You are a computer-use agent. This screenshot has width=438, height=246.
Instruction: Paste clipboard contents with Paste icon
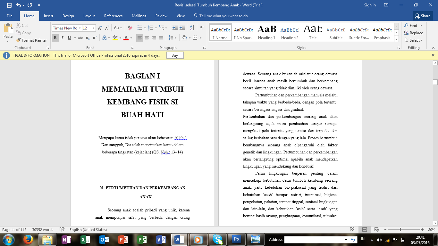pos(8,28)
